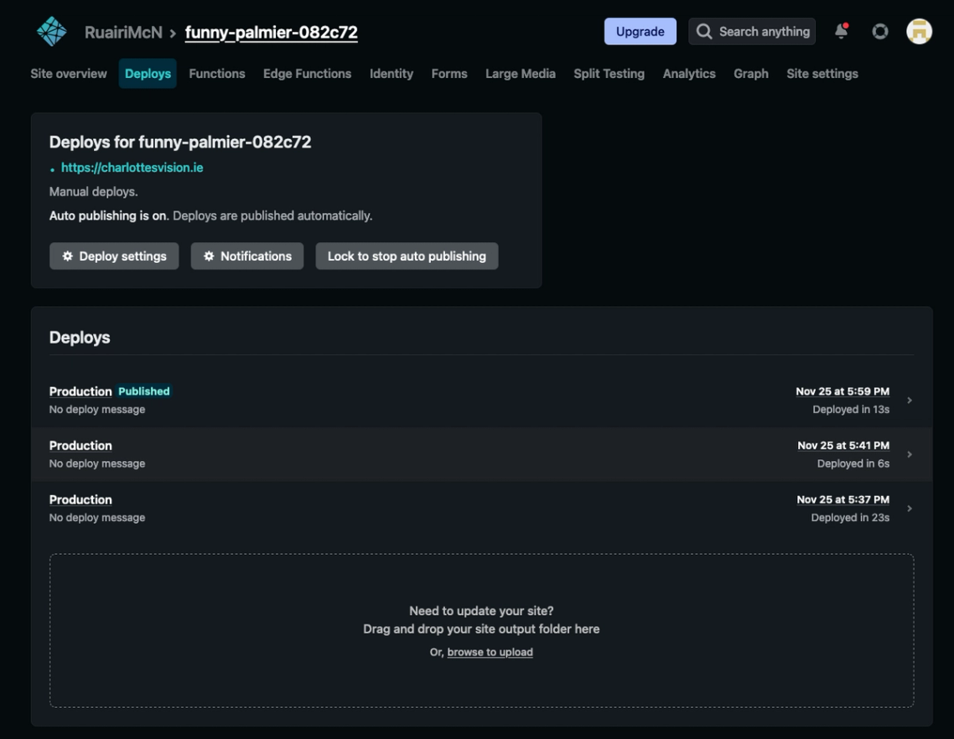Click the drag and drop upload area
Screen dimensions: 954x739
click(481, 630)
